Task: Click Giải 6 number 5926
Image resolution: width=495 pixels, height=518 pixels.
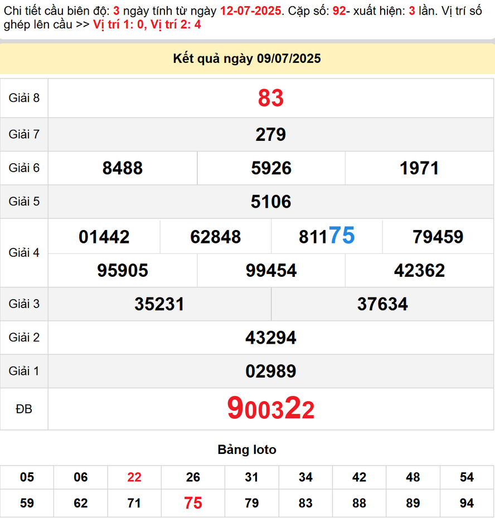Action: (271, 168)
